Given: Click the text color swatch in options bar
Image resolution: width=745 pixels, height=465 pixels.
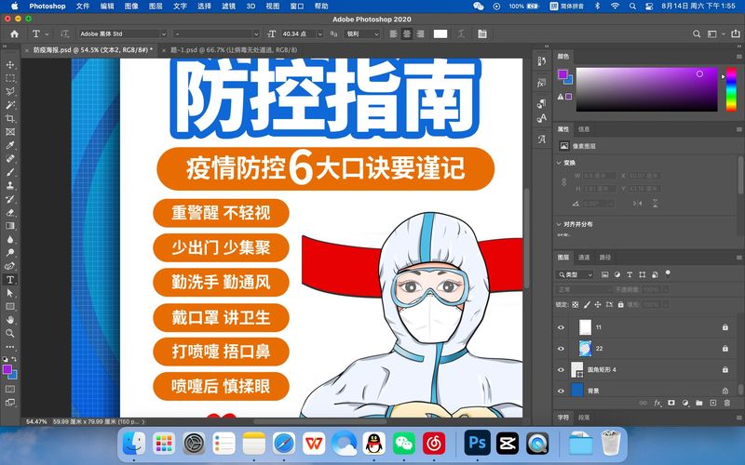Looking at the screenshot, I should [440, 33].
